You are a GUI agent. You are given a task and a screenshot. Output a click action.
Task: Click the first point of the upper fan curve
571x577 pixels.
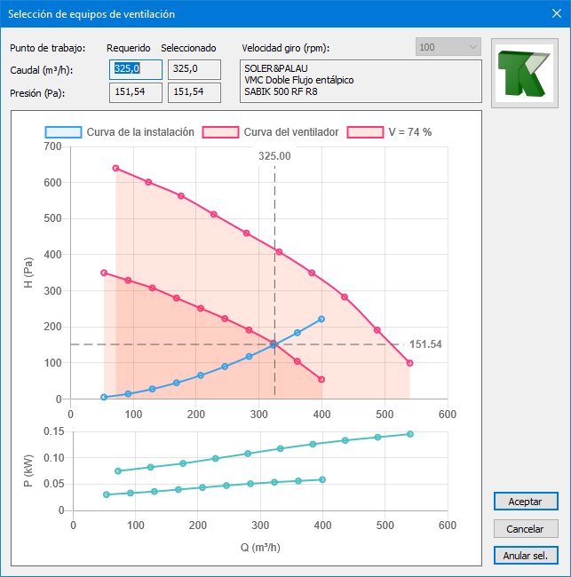click(115, 168)
